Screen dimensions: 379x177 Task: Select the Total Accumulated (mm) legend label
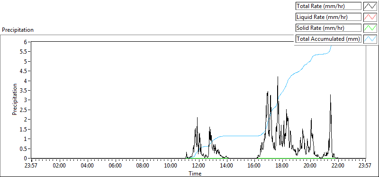click(328, 39)
